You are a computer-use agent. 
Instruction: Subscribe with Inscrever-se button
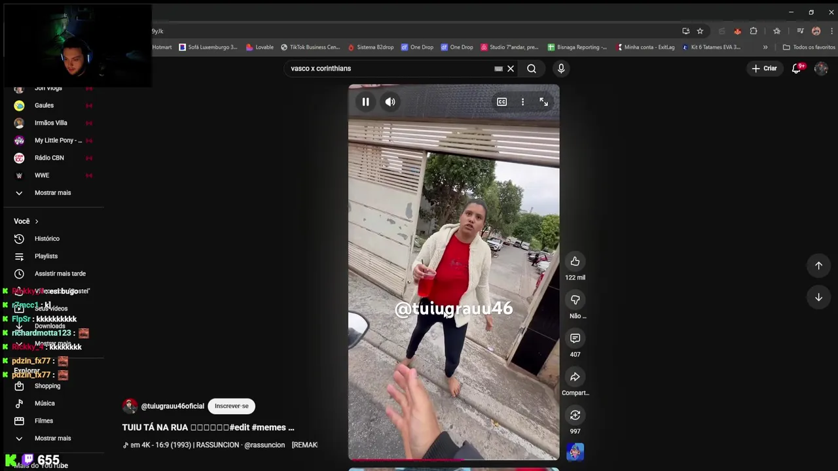click(x=232, y=406)
